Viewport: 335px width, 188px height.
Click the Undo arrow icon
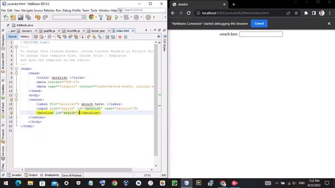(38, 17)
